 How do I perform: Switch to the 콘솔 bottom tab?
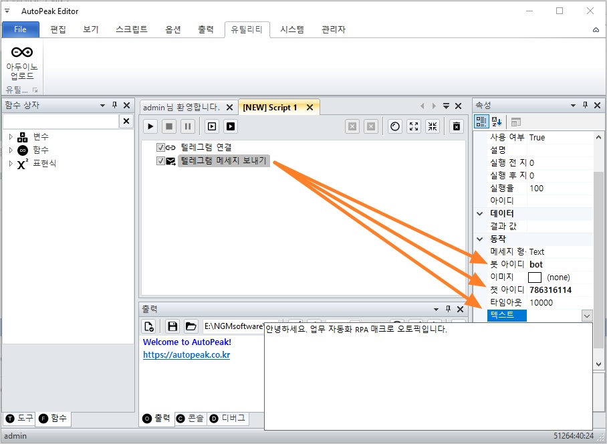191,419
